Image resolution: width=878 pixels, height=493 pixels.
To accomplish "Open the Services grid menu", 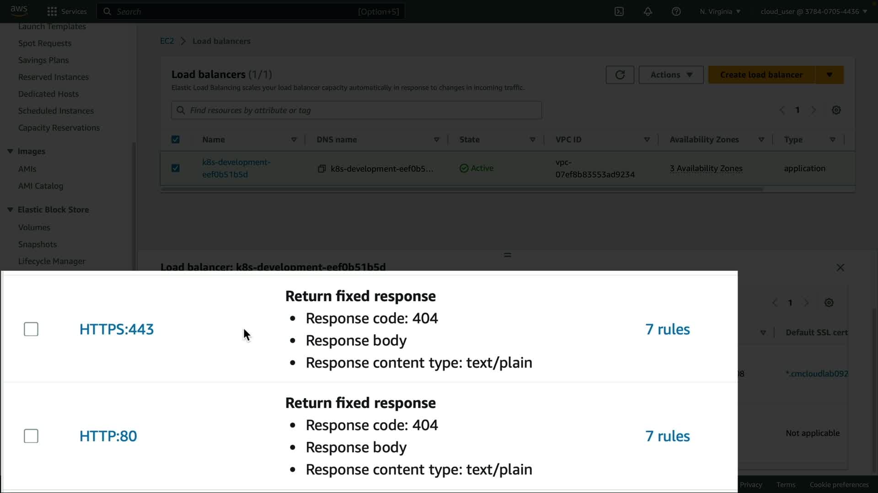I will pos(67,11).
